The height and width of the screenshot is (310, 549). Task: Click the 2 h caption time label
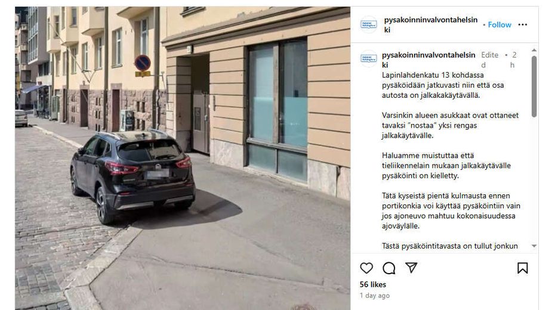point(514,60)
